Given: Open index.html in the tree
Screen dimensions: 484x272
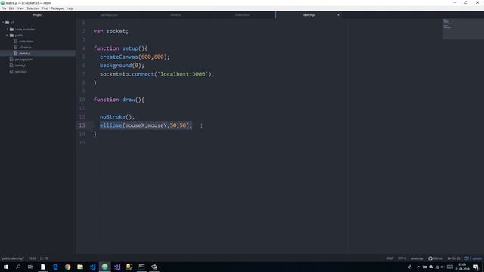Looking at the screenshot, I should [26, 42].
